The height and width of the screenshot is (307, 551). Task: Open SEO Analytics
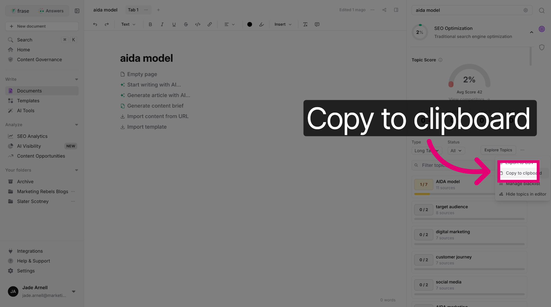(x=42, y=136)
